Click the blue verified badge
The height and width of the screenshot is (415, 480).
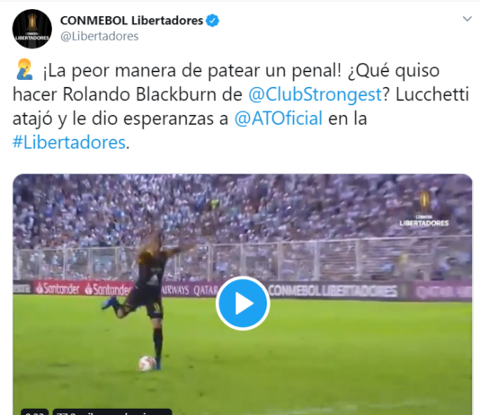pos(212,21)
